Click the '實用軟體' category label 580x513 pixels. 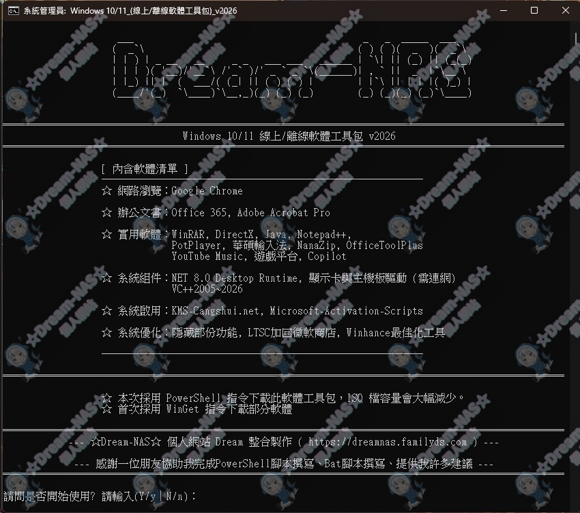(139, 235)
